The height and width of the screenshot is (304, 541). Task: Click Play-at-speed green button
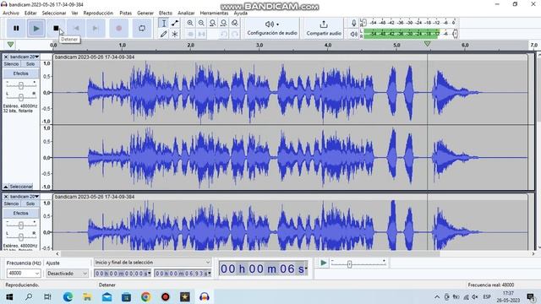[323, 263]
